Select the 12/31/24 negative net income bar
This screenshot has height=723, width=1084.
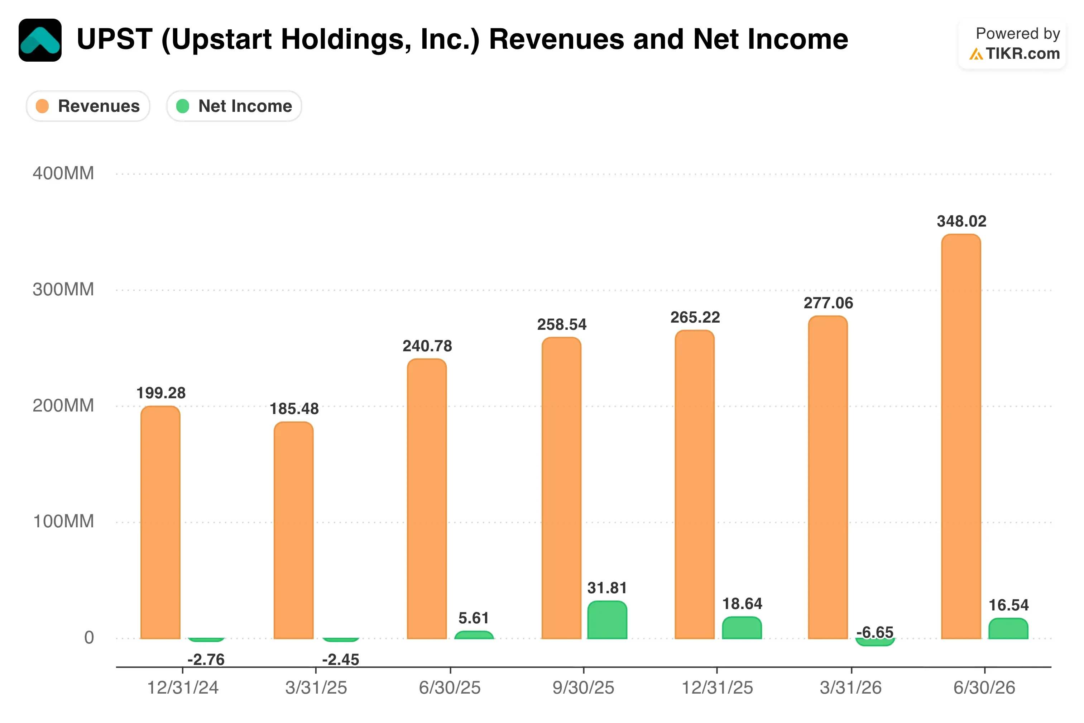tap(206, 640)
